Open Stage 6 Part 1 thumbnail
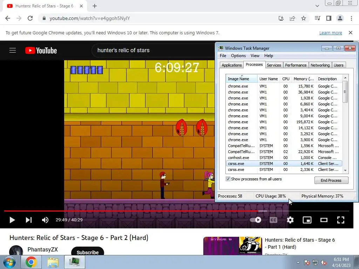The image size is (359, 269). 233,246
